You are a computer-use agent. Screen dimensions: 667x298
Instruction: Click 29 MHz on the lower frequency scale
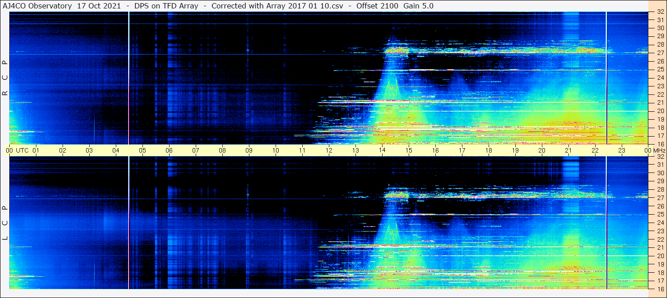[660, 181]
